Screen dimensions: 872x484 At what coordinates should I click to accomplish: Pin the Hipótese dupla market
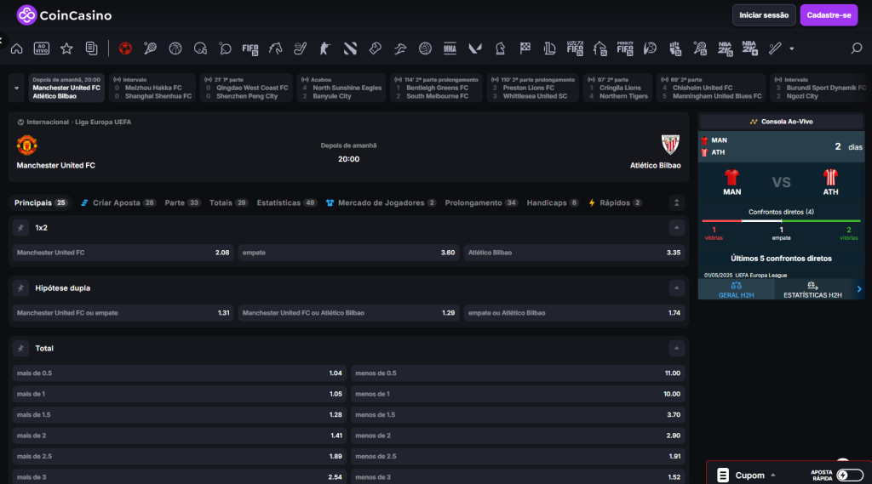click(20, 288)
